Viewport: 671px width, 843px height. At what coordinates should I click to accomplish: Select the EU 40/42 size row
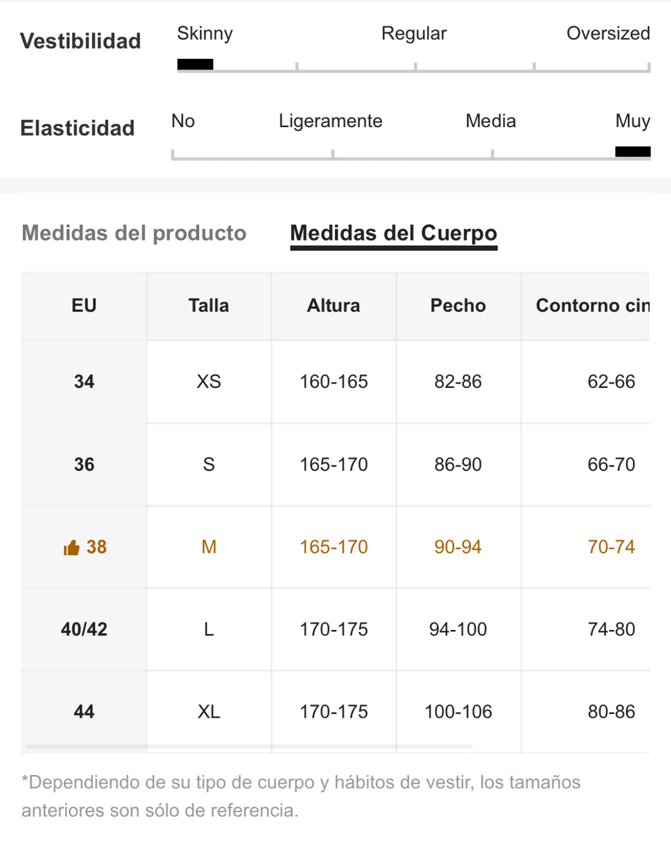335,629
